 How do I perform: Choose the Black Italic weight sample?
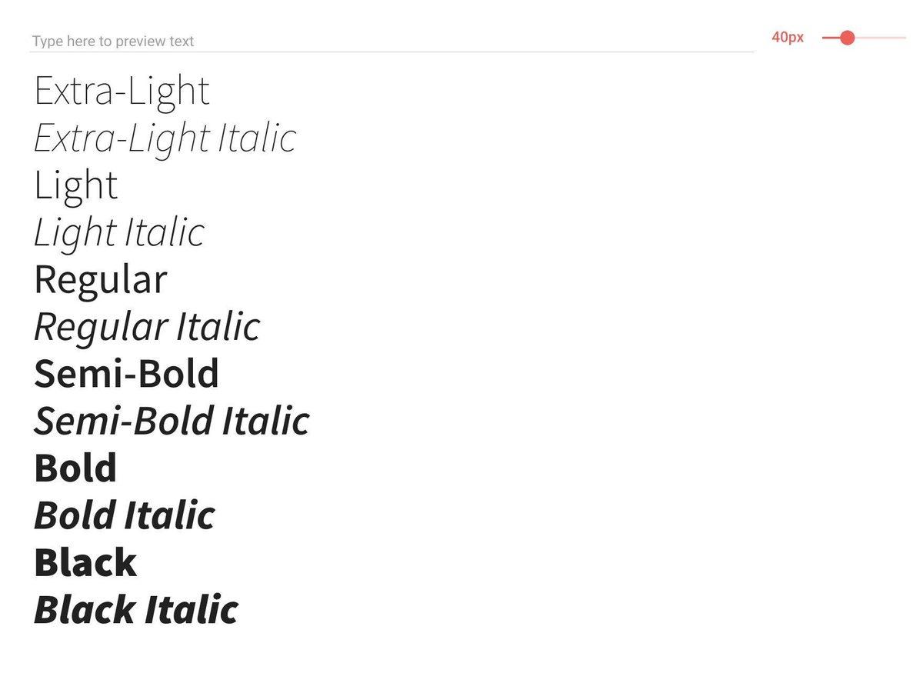[x=135, y=610]
